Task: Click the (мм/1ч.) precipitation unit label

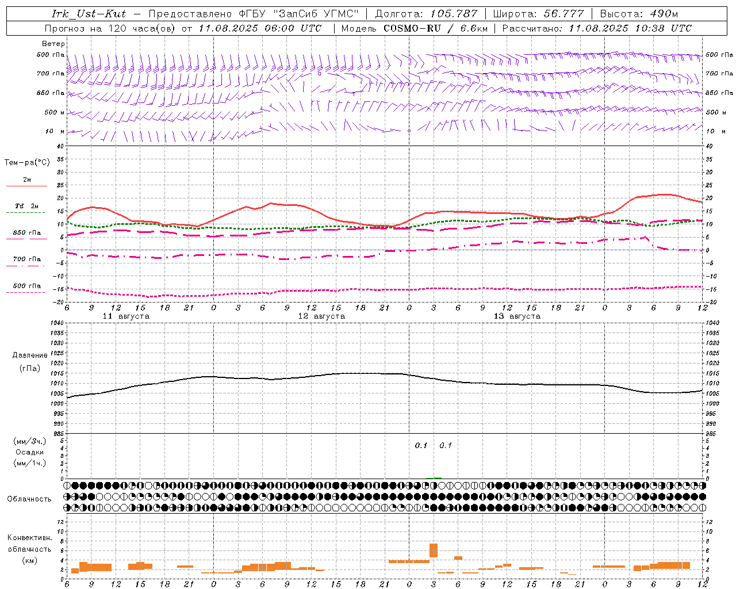Action: [x=30, y=463]
